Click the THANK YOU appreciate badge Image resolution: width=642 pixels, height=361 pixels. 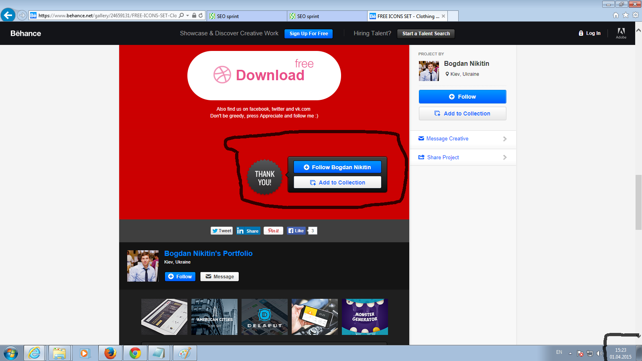pos(265,178)
